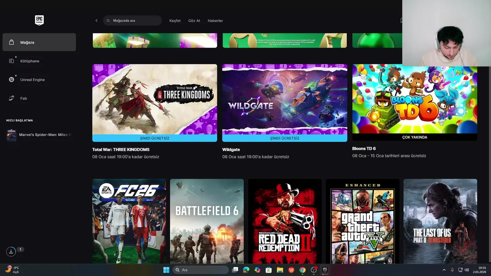The height and width of the screenshot is (276, 491).
Task: Click the microphone tray icon
Action: tap(452, 270)
